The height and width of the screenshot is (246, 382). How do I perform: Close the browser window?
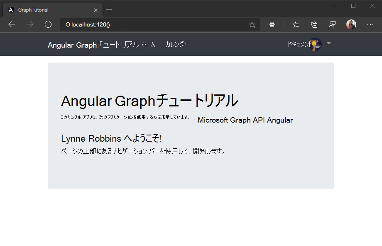[x=372, y=6]
